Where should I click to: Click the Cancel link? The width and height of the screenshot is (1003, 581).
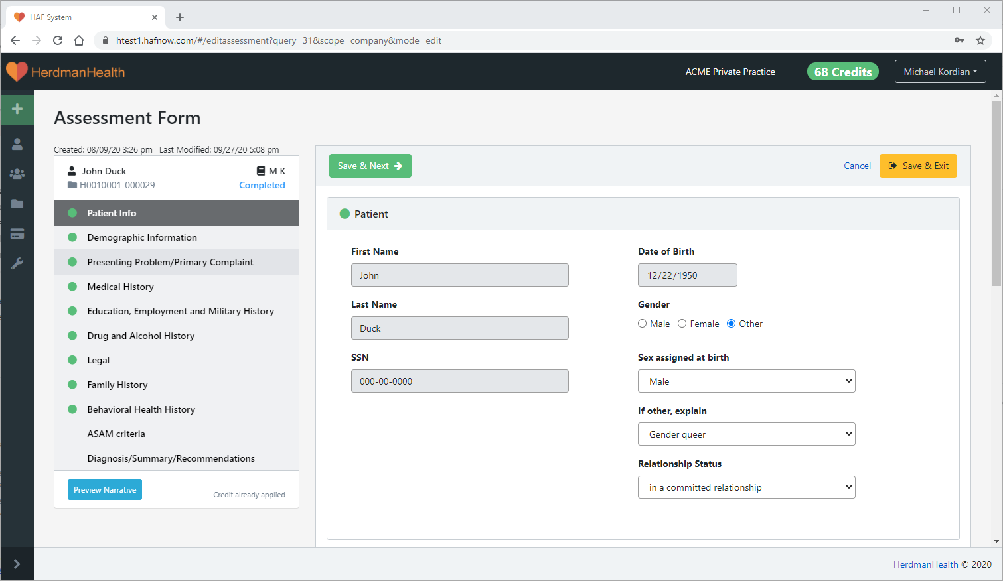[857, 166]
